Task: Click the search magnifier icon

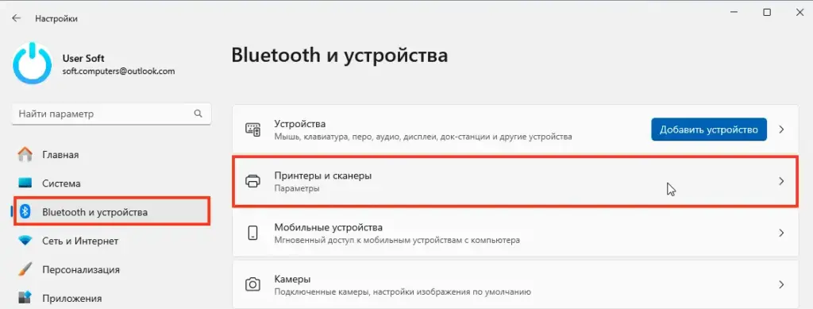Action: click(x=198, y=114)
